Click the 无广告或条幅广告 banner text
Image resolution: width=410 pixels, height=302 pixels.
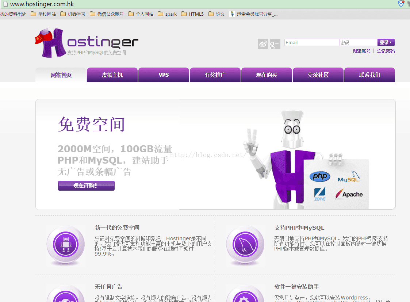(95, 172)
